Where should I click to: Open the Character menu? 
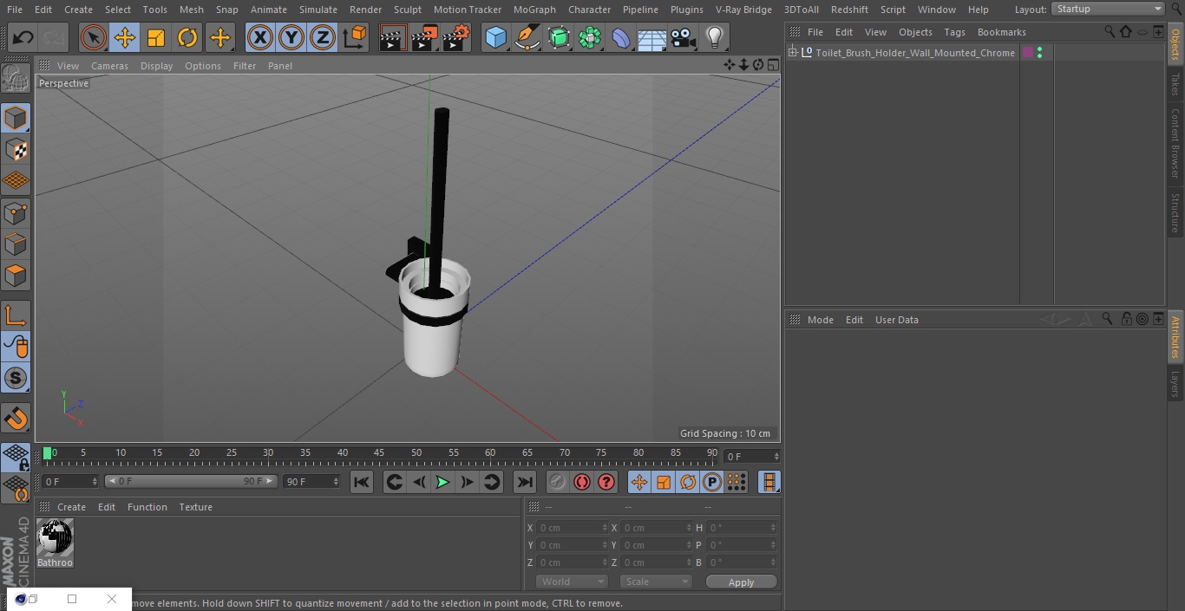click(x=589, y=10)
